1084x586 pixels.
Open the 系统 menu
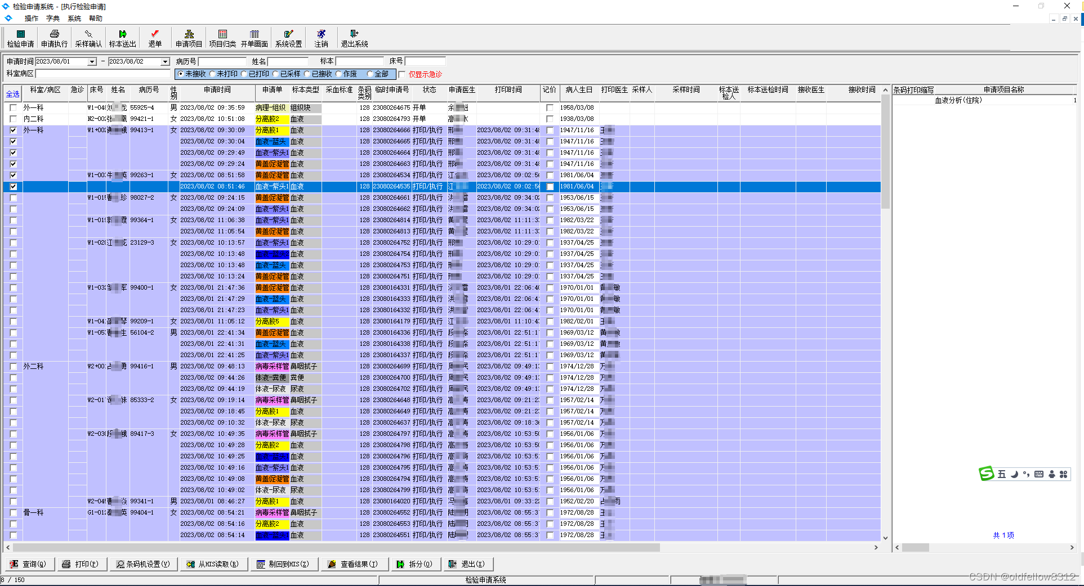pyautogui.click(x=74, y=19)
